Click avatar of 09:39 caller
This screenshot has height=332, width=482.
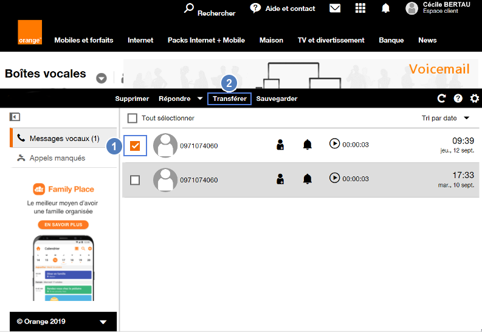click(x=165, y=145)
